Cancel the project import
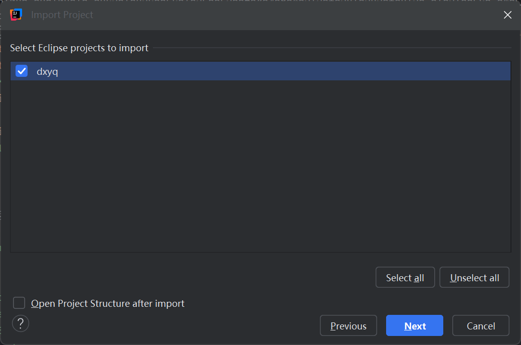Image resolution: width=521 pixels, height=345 pixels. point(480,326)
